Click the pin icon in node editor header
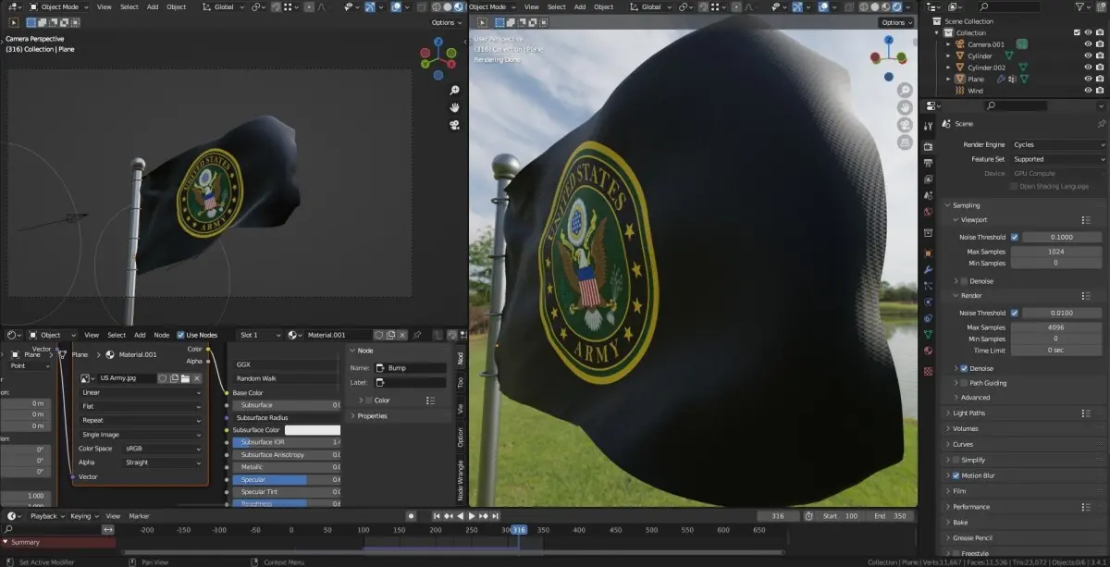The width and height of the screenshot is (1110, 567). 417,335
